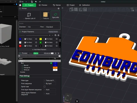Image resolution: width=137 pixels, height=103 pixels.
Task: Edit filament 5 preset icon
Action: pos(36,46)
